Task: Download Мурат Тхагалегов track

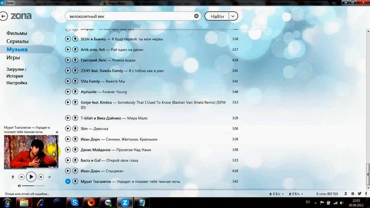Action: click(75, 181)
